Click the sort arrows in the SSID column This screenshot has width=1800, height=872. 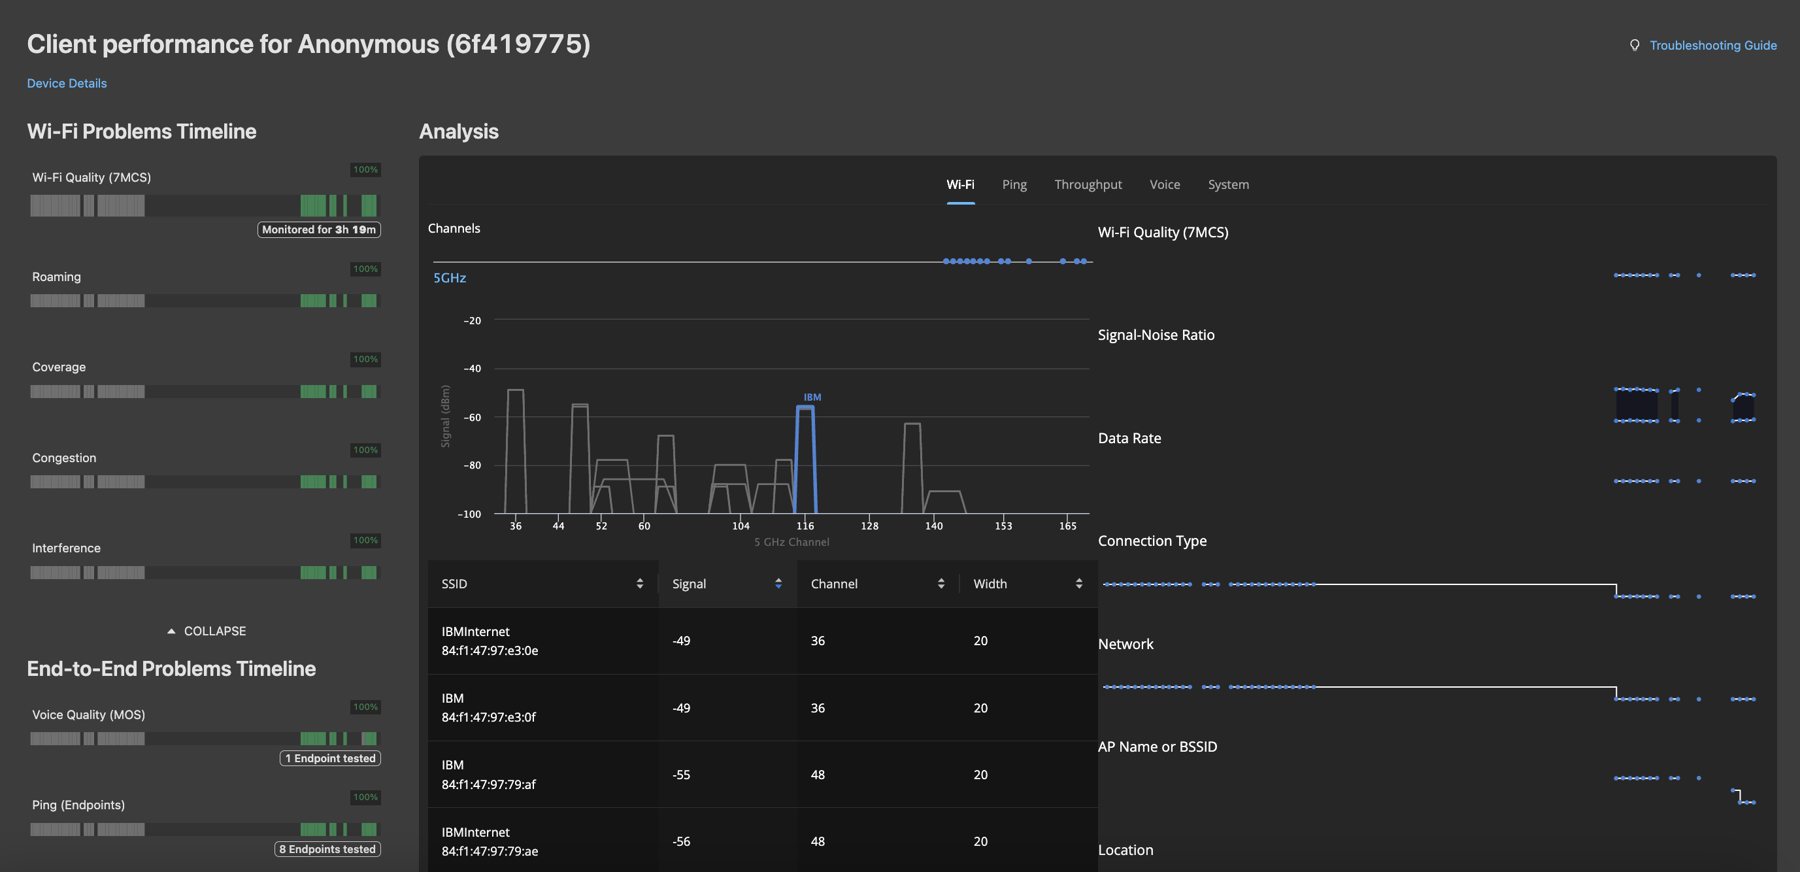pyautogui.click(x=639, y=582)
